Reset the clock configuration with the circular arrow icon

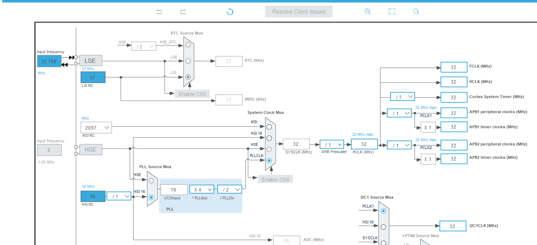click(230, 11)
